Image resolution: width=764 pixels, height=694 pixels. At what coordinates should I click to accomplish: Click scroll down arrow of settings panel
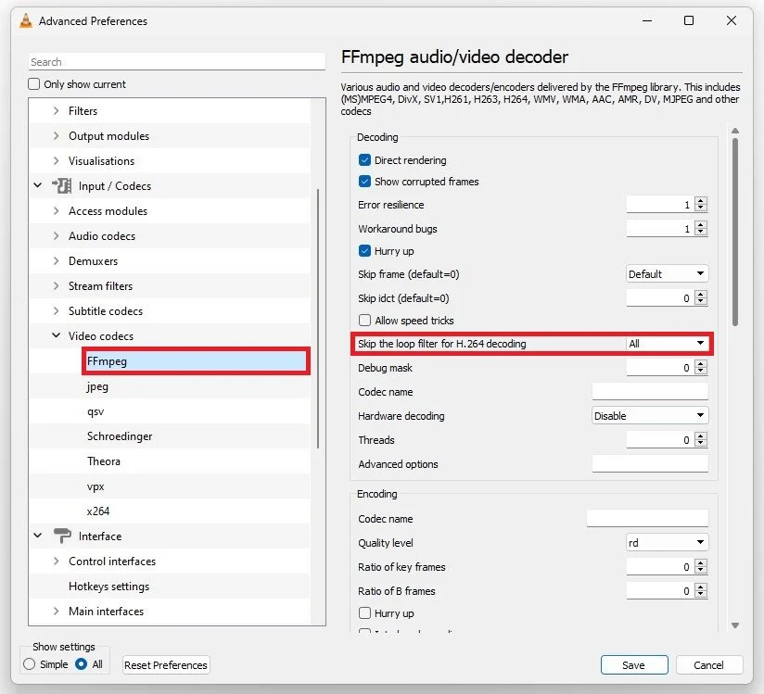(735, 625)
